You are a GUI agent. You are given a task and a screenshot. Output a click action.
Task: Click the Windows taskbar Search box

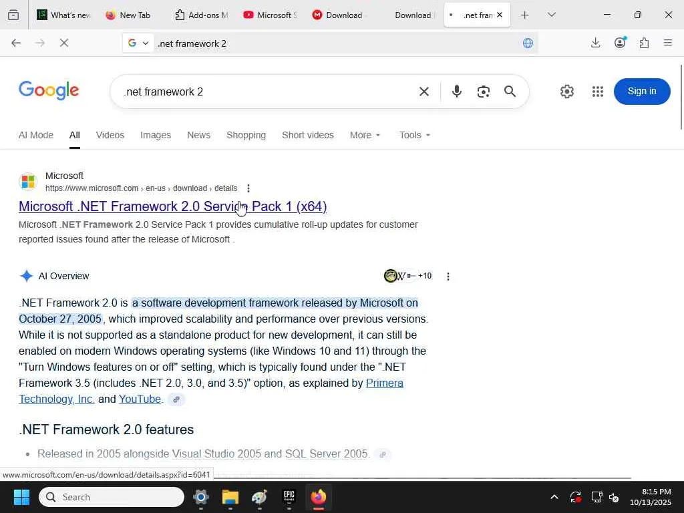[x=112, y=497]
